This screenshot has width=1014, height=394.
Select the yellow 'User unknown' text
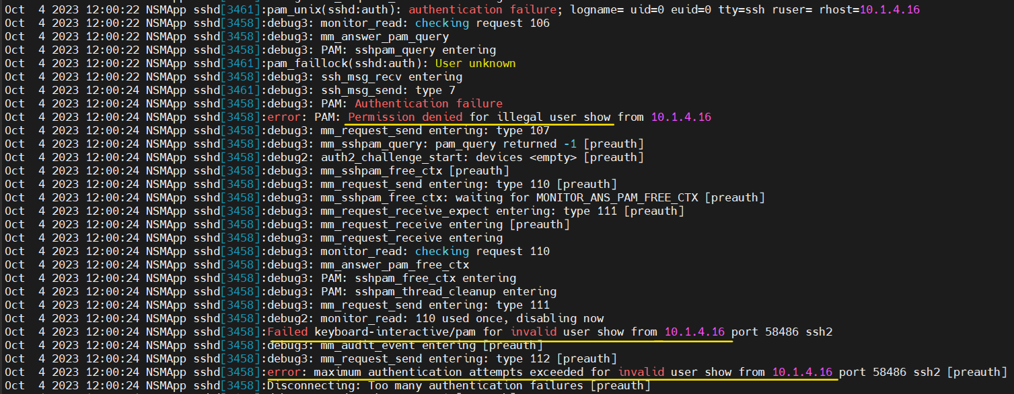click(x=476, y=63)
